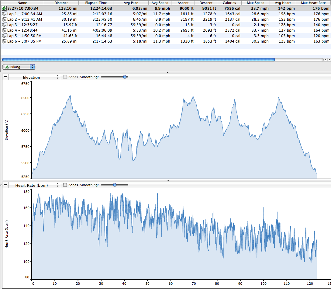This screenshot has width=331, height=289.
Task: Click the Lap 4 row icon
Action: coord(4,30)
